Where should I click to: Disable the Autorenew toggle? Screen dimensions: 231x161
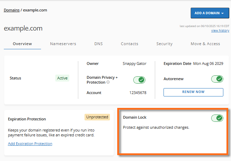(217, 79)
